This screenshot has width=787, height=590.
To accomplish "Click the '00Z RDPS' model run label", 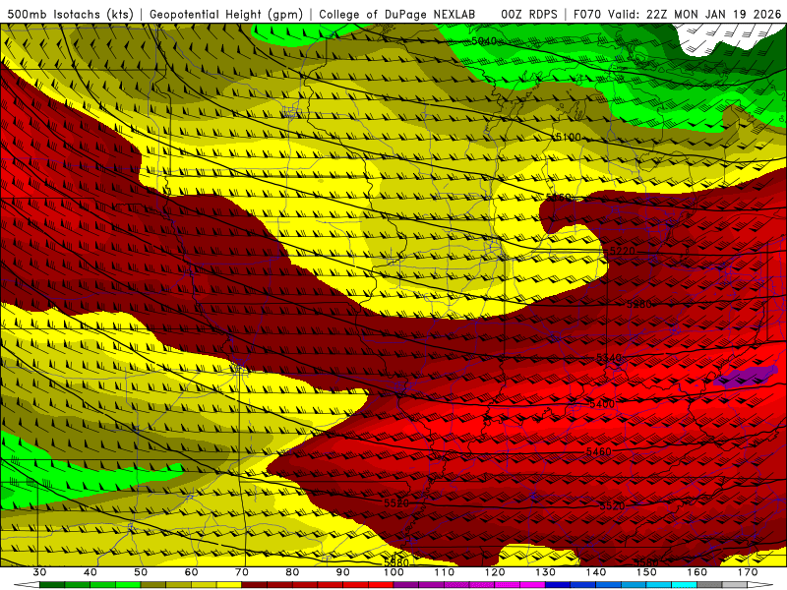I will coord(529,14).
